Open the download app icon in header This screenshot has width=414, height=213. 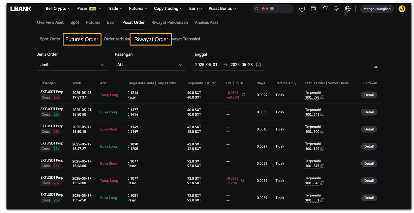click(x=302, y=9)
